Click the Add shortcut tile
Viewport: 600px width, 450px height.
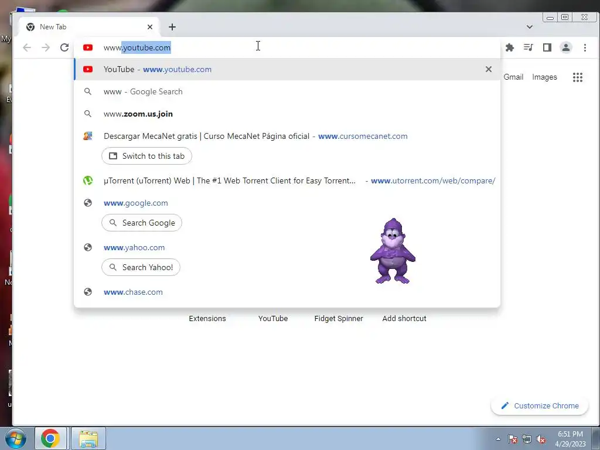tap(404, 318)
